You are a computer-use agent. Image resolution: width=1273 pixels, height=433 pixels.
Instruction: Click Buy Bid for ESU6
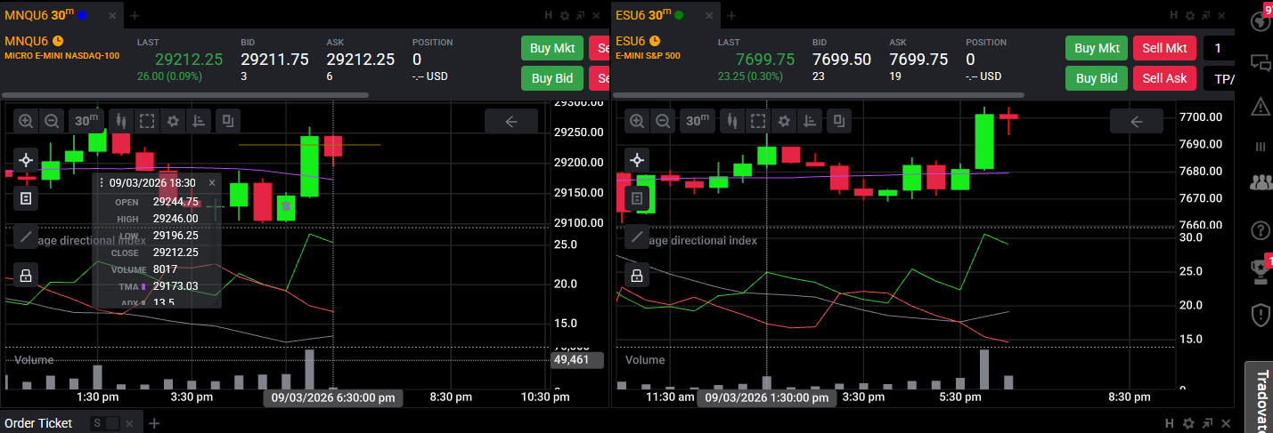click(1097, 78)
